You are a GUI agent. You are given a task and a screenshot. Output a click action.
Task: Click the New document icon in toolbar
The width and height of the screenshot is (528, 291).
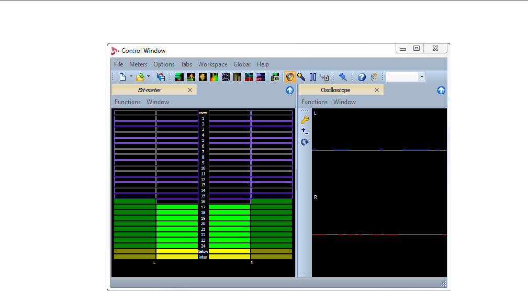pos(122,77)
